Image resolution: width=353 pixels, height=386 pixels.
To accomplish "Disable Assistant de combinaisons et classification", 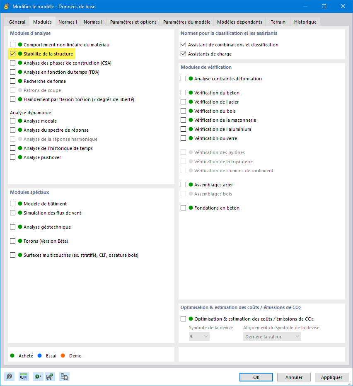I will pos(184,45).
